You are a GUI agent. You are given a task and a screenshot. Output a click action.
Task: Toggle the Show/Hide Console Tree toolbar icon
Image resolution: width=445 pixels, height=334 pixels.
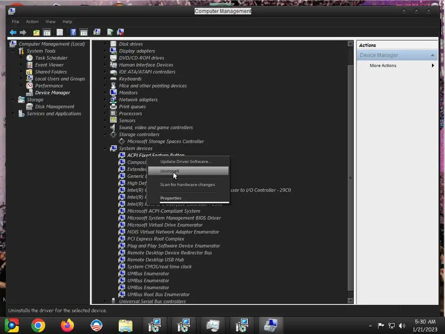[46, 32]
